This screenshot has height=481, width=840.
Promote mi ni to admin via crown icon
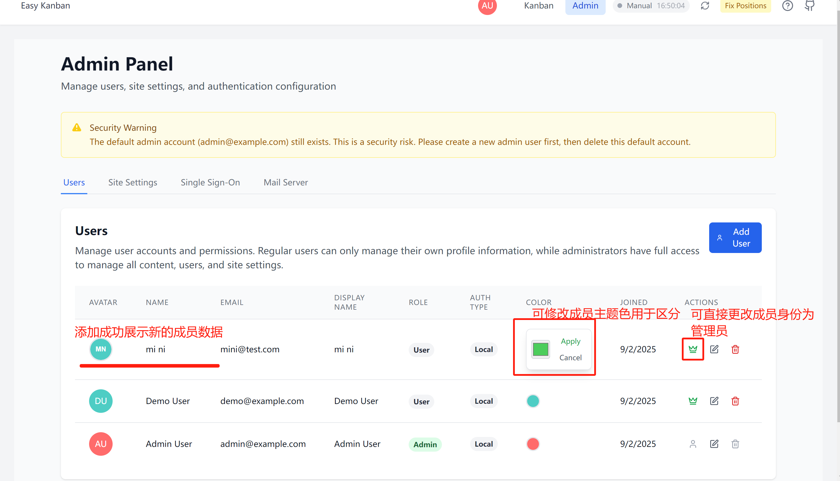pos(693,349)
